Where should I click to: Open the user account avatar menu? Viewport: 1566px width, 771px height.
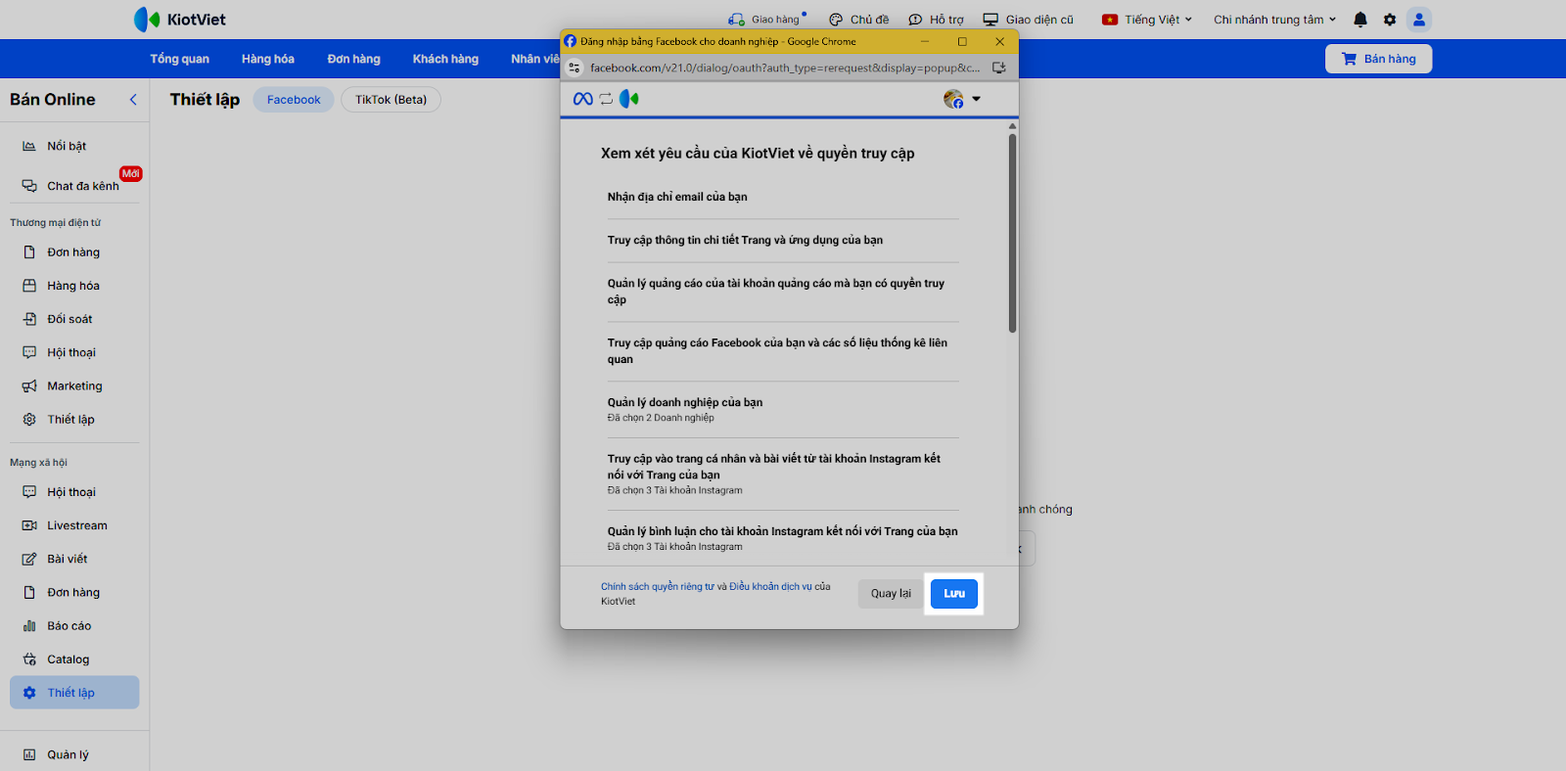[x=1419, y=20]
